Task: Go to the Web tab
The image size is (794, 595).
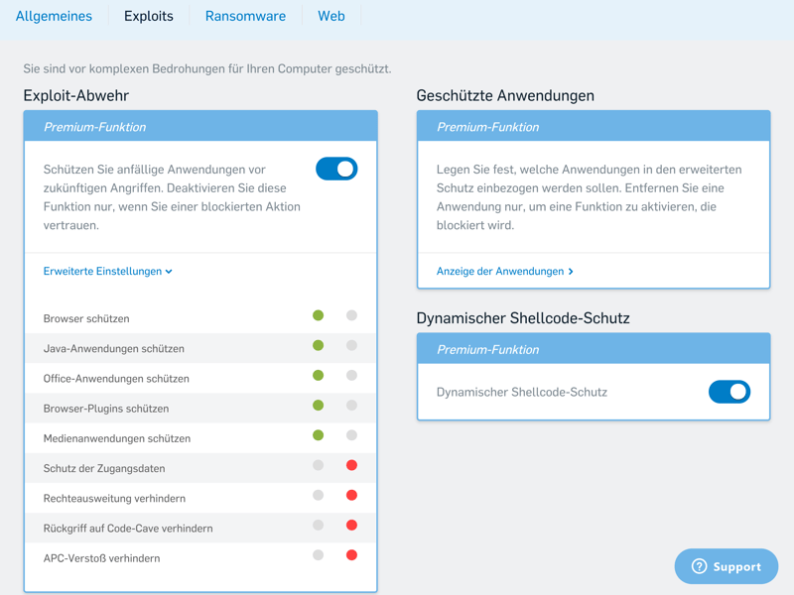Action: (331, 16)
